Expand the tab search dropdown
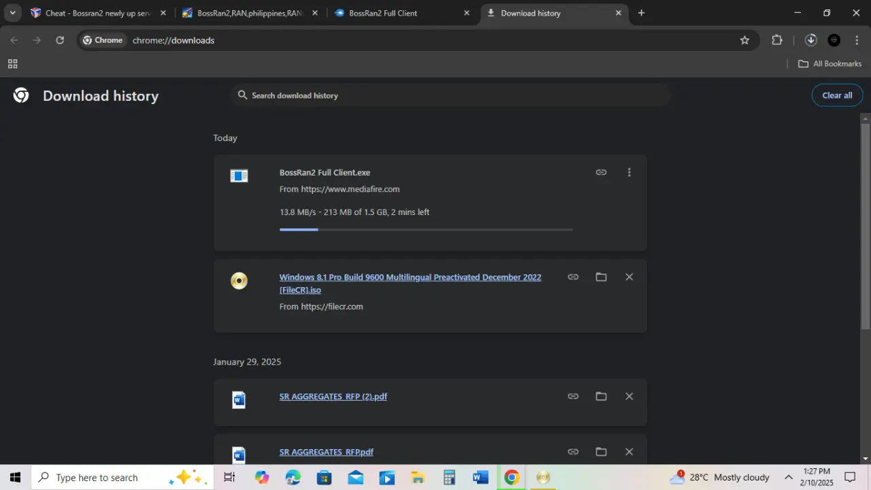This screenshot has height=490, width=871. tap(12, 13)
